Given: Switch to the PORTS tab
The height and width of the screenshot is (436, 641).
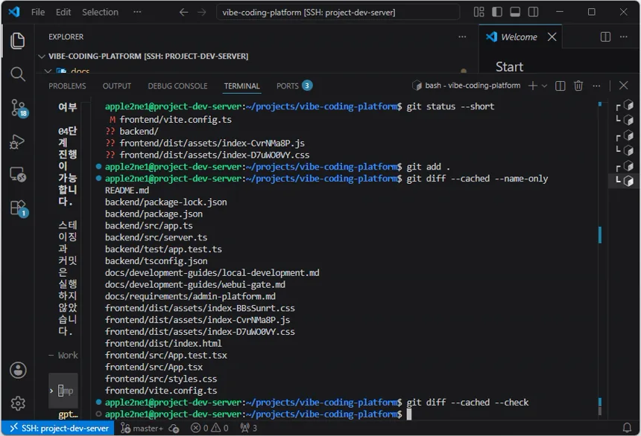Looking at the screenshot, I should [294, 86].
